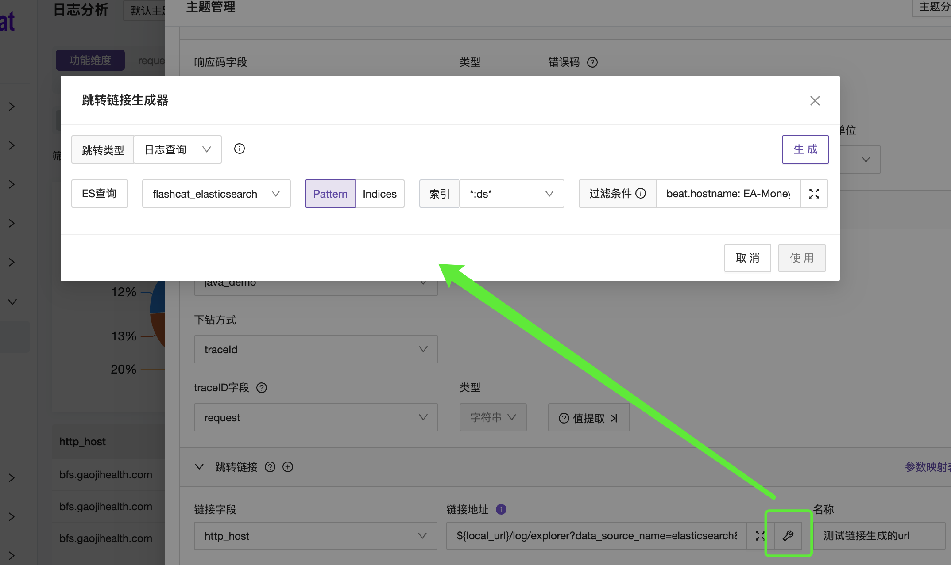Click the 取消 button
951x565 pixels.
747,258
